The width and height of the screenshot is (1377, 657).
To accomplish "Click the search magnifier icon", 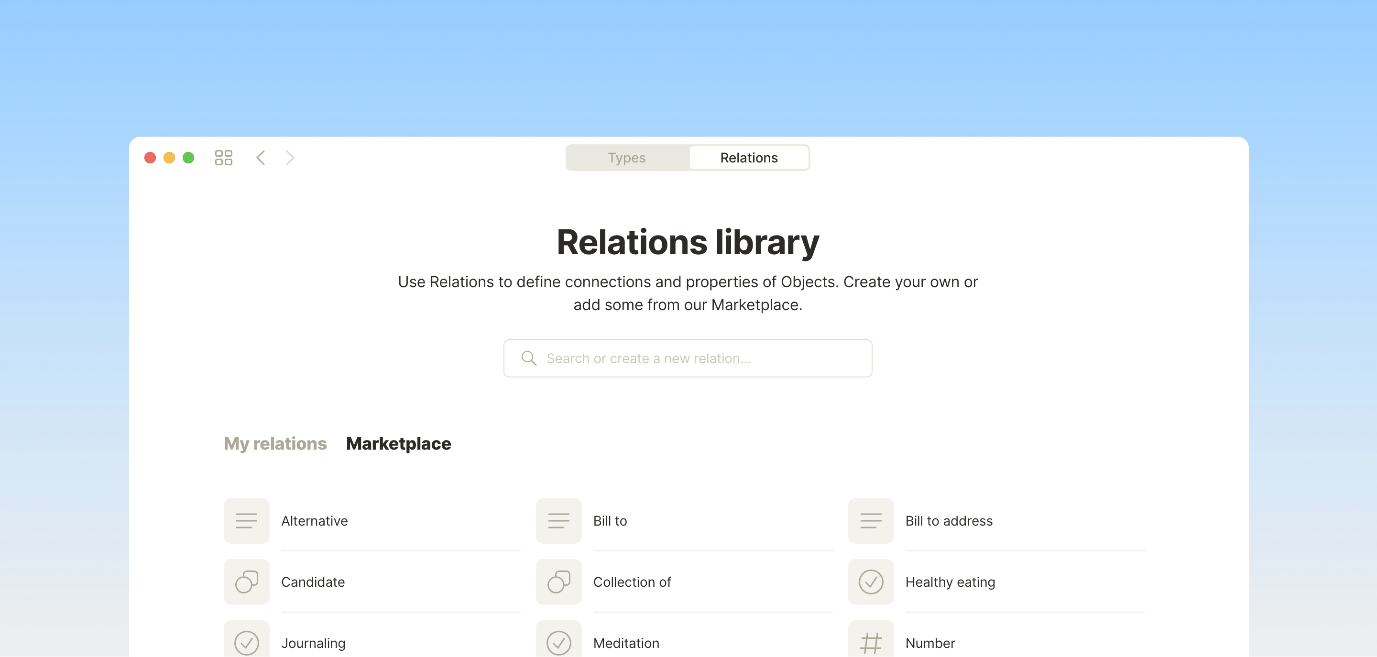I will [x=529, y=358].
